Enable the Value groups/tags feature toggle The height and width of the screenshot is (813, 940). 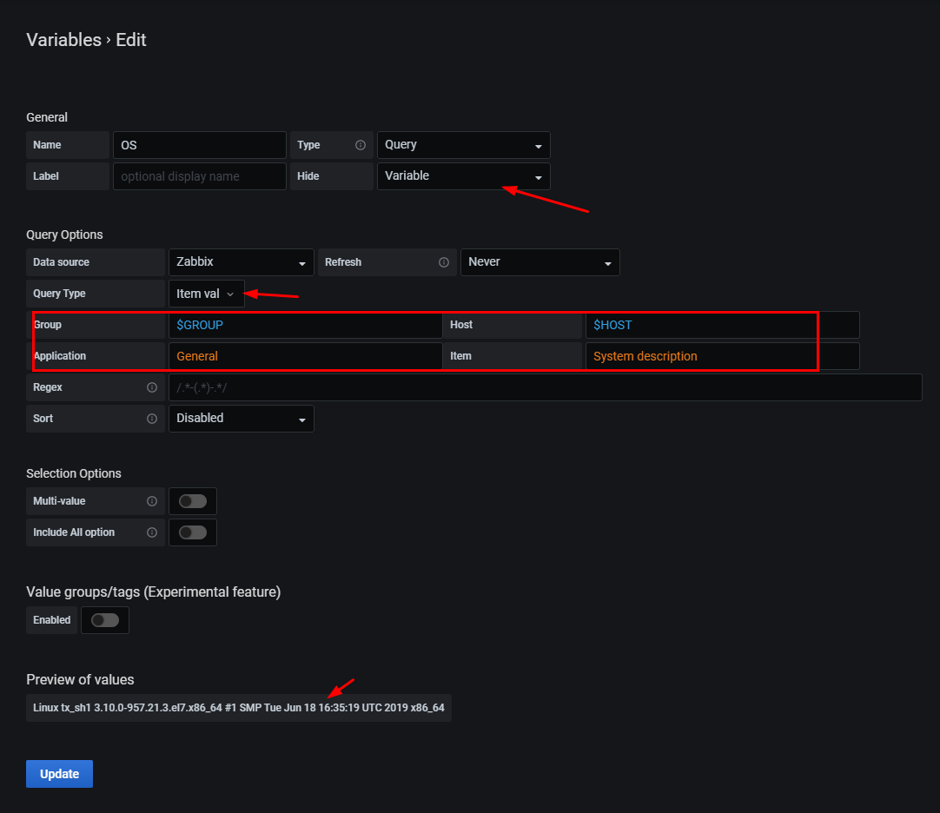[x=104, y=620]
